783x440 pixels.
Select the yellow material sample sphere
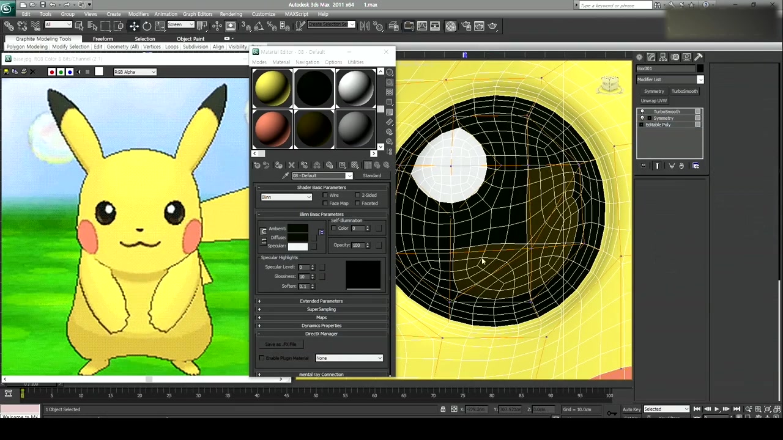(x=273, y=89)
